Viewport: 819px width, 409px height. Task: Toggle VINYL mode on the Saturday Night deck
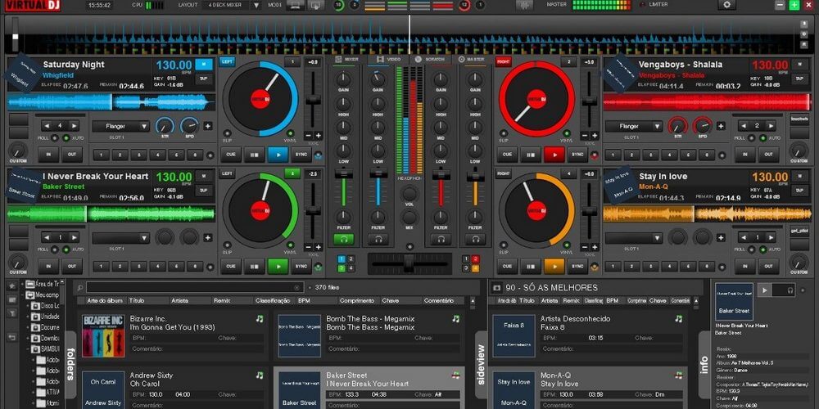[x=290, y=133]
